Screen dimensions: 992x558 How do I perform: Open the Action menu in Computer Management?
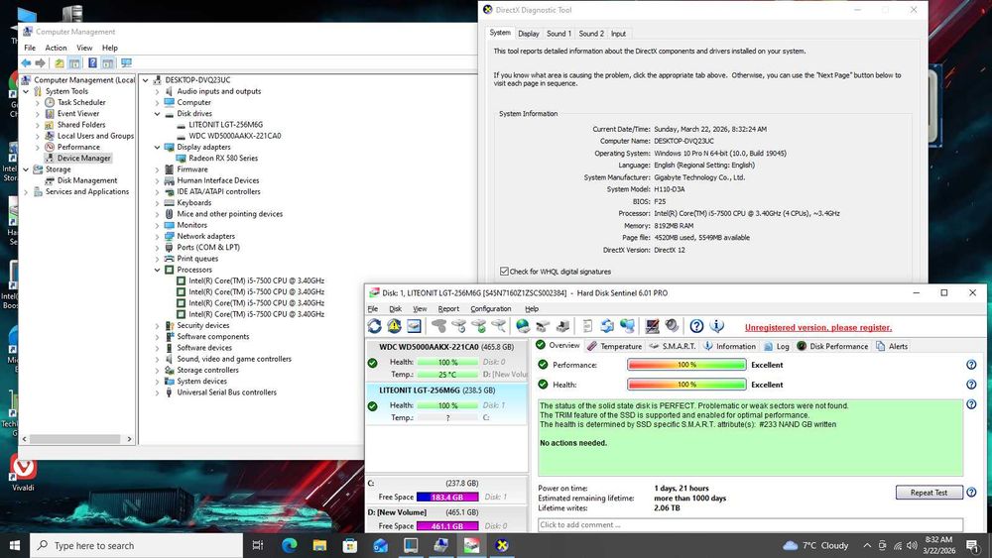pos(56,48)
